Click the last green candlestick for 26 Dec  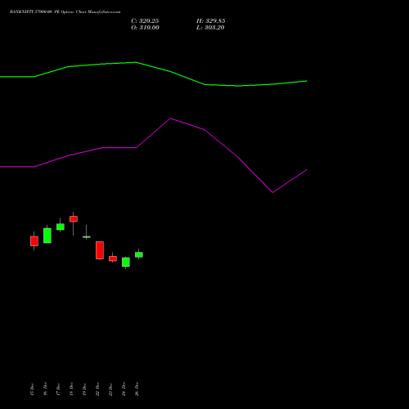click(139, 254)
